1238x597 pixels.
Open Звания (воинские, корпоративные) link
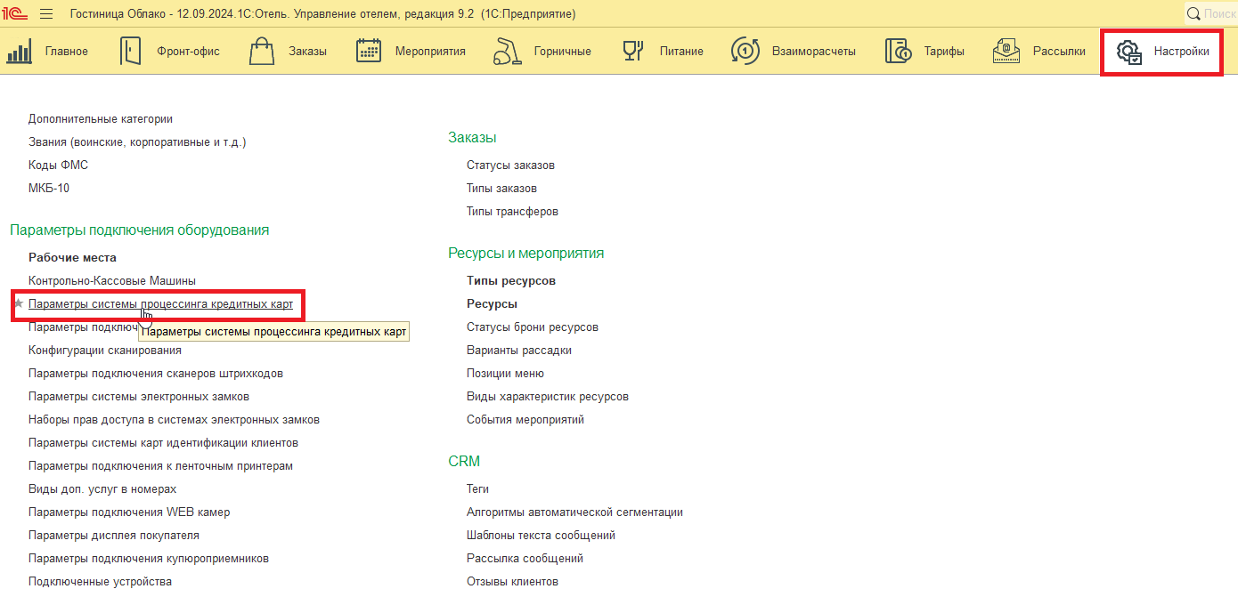point(137,141)
